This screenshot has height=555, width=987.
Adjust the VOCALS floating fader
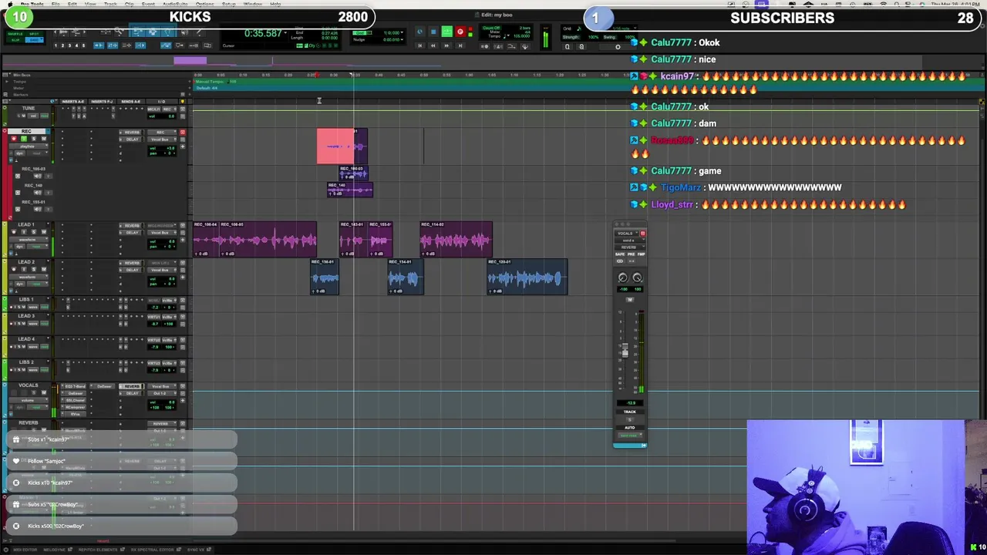coord(625,351)
